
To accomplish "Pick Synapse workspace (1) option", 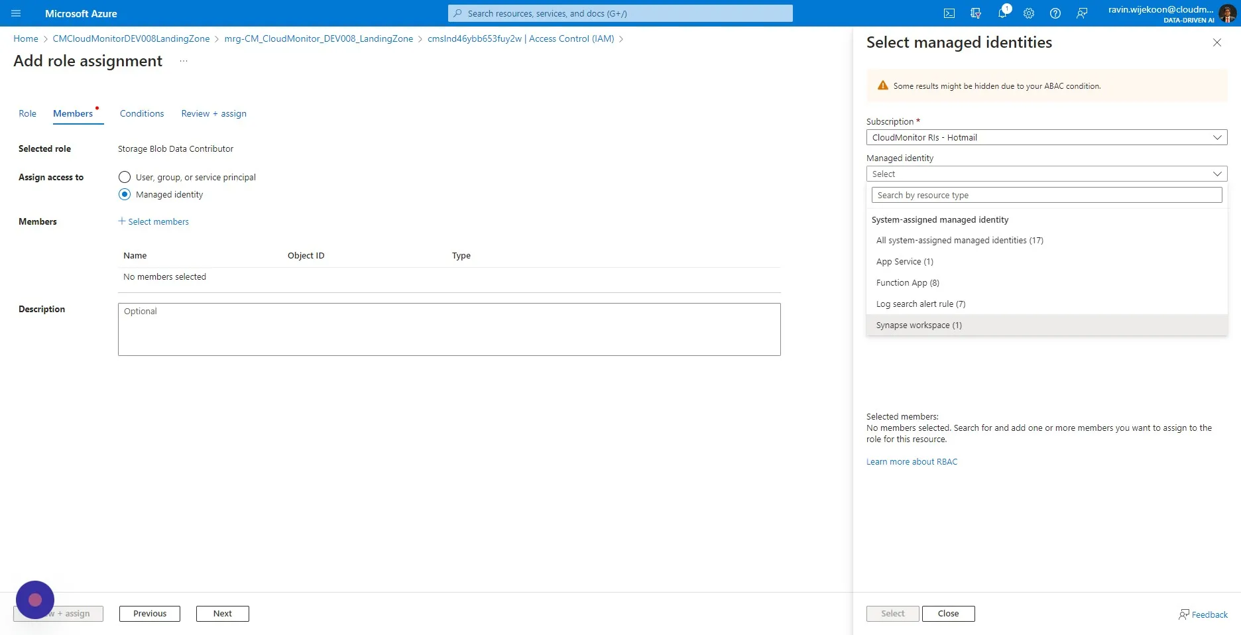I will click(1047, 325).
